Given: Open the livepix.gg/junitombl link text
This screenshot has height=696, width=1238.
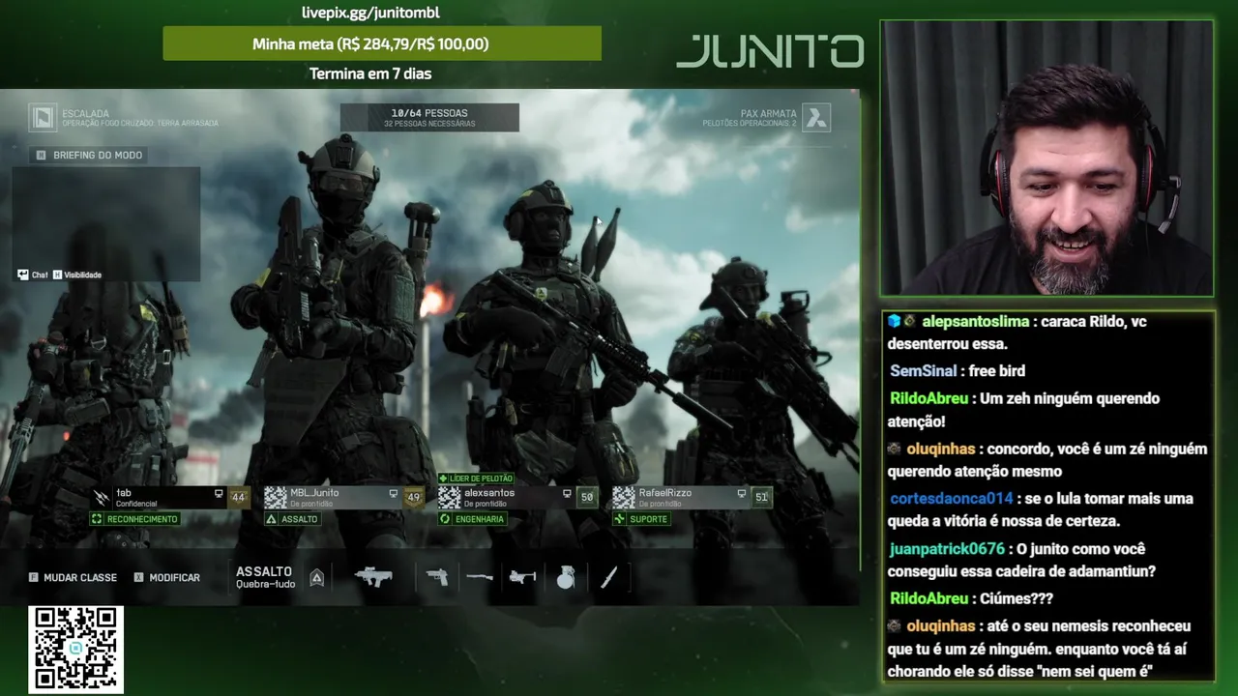Looking at the screenshot, I should tap(370, 13).
